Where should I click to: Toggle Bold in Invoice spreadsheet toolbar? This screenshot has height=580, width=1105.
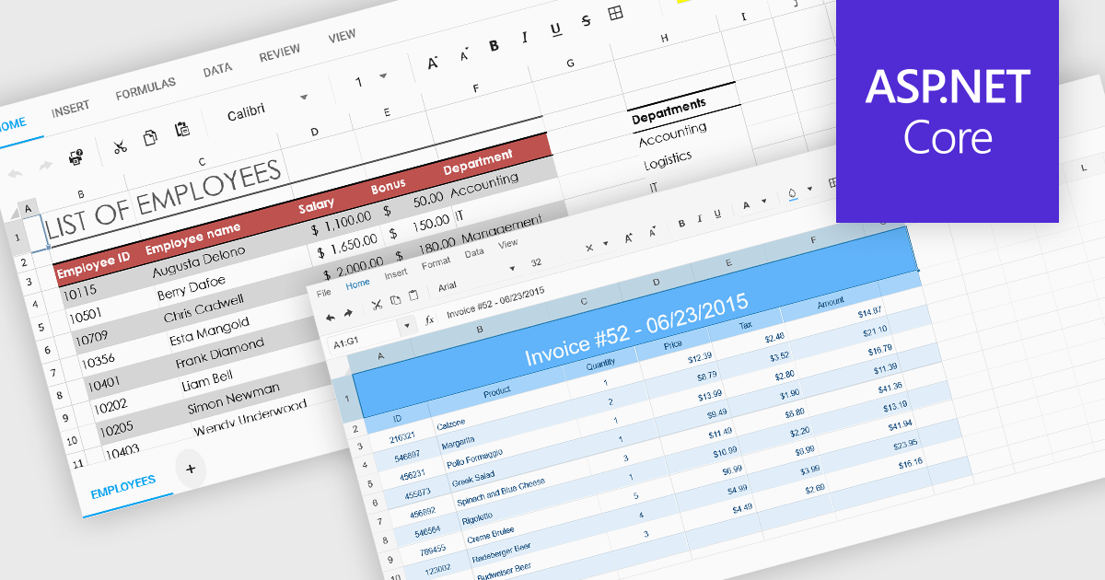682,224
